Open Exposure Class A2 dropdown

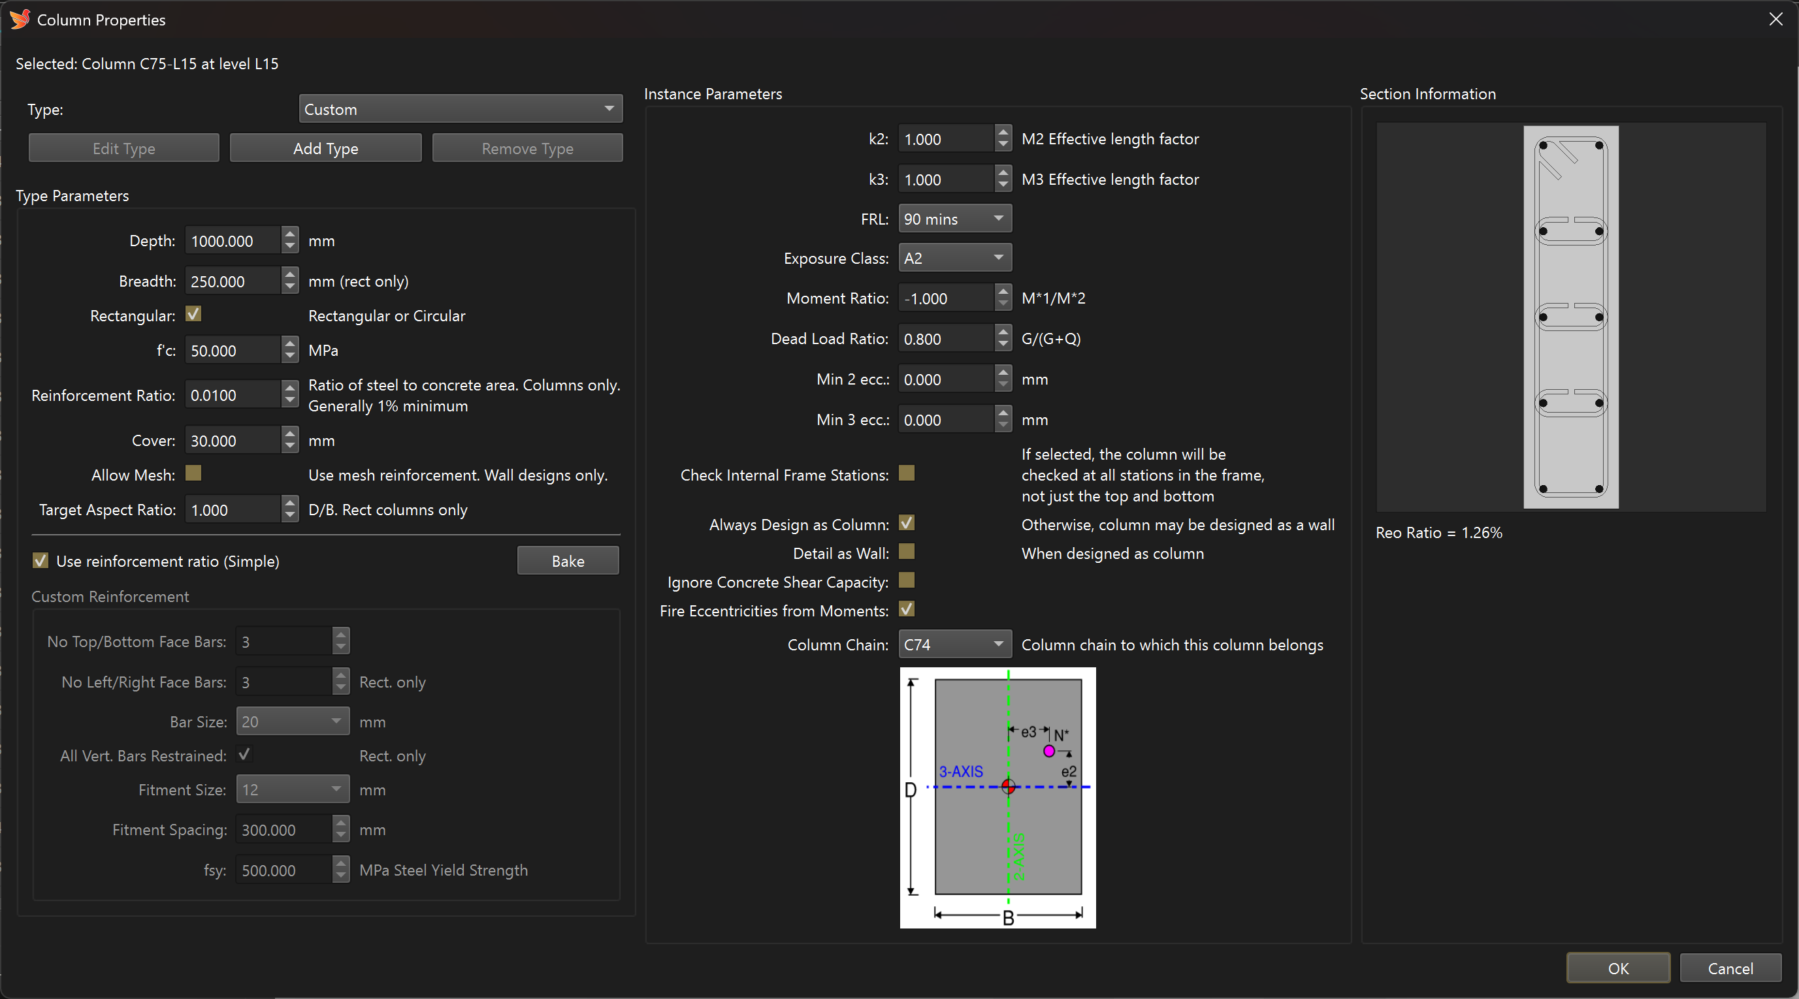pyautogui.click(x=954, y=258)
